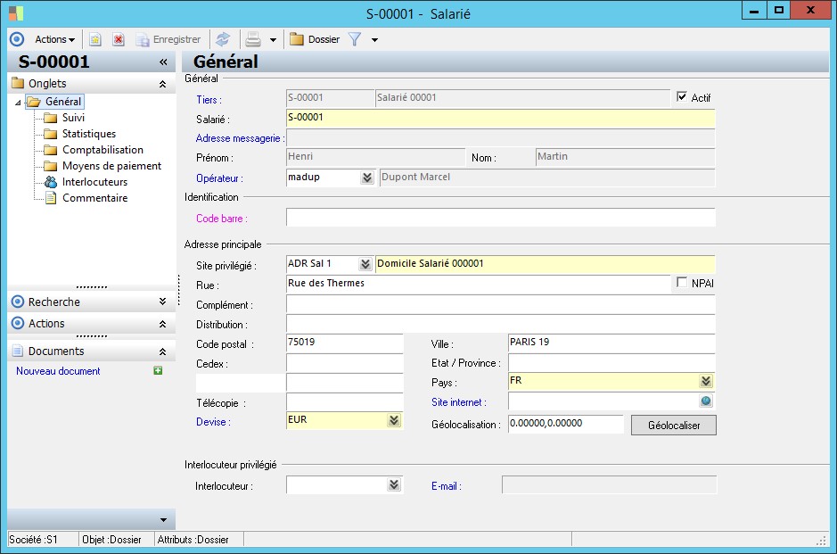Click the red delete icon in toolbar
The height and width of the screenshot is (554, 837).
(118, 39)
